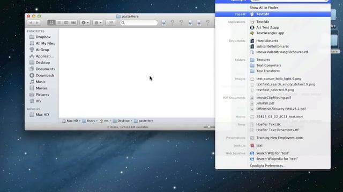Screen dimensions: 343x192
Task: Switch Finder to column view
Action: (66, 22)
